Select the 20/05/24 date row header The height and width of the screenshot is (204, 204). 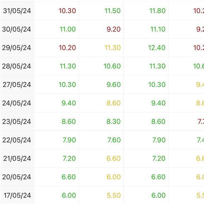click(x=17, y=177)
